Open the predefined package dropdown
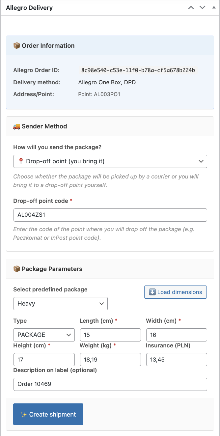Image resolution: width=220 pixels, height=436 pixels. click(60, 304)
